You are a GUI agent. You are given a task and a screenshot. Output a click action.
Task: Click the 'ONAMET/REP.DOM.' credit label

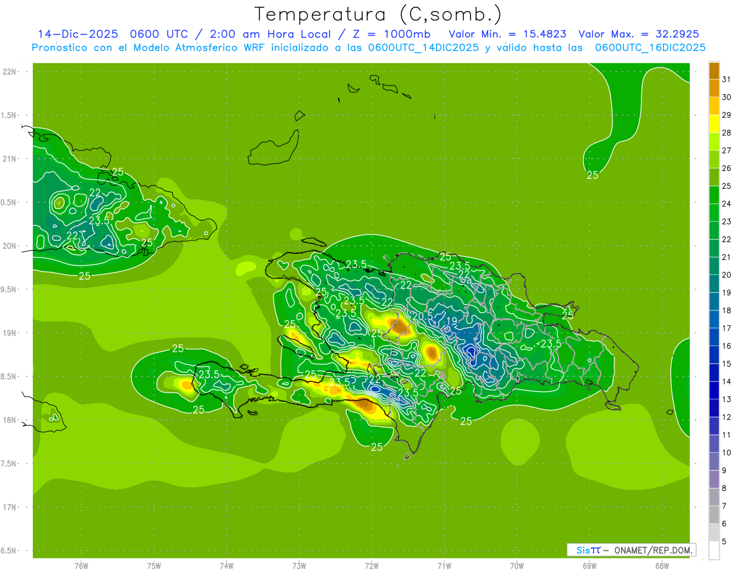tap(653, 550)
